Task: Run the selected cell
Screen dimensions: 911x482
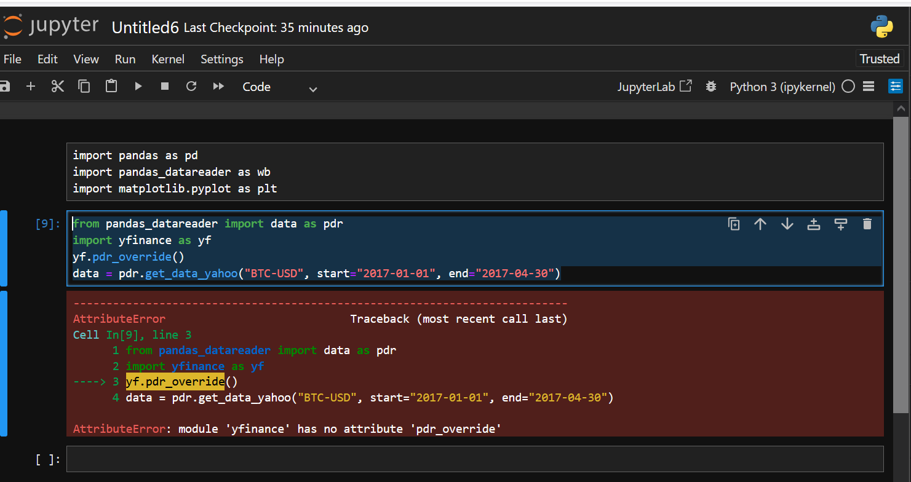Action: [138, 87]
